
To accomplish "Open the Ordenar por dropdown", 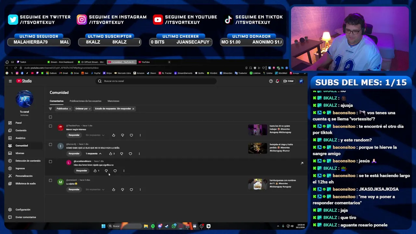I will [83, 109].
